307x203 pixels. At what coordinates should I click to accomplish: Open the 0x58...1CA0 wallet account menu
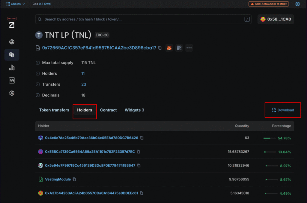pyautogui.click(x=276, y=19)
